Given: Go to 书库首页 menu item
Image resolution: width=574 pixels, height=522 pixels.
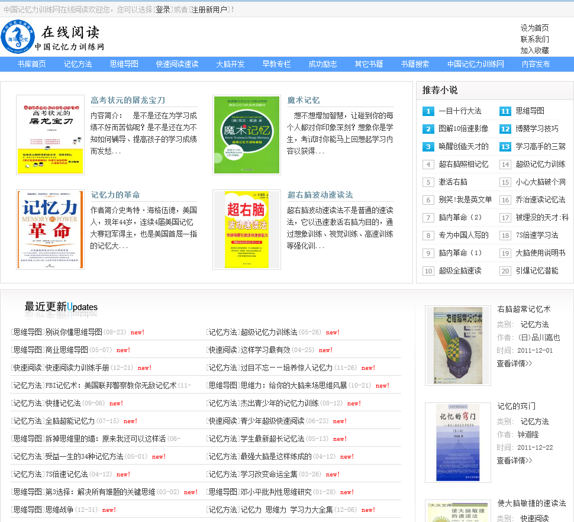Looking at the screenshot, I should [32, 64].
